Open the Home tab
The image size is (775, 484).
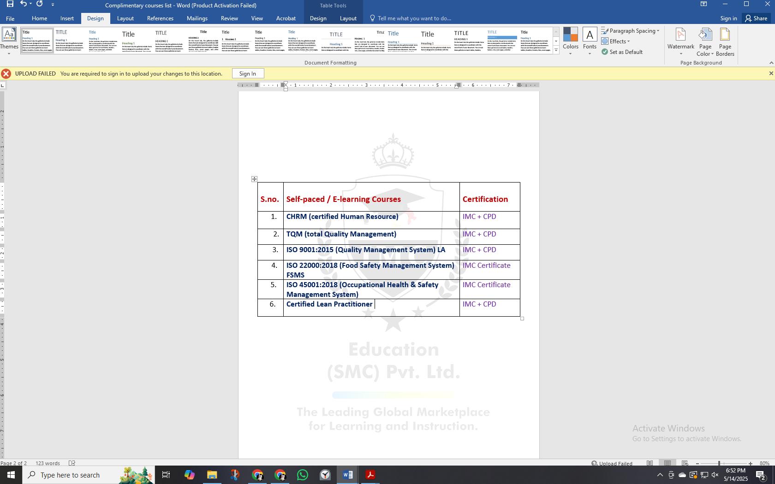39,18
